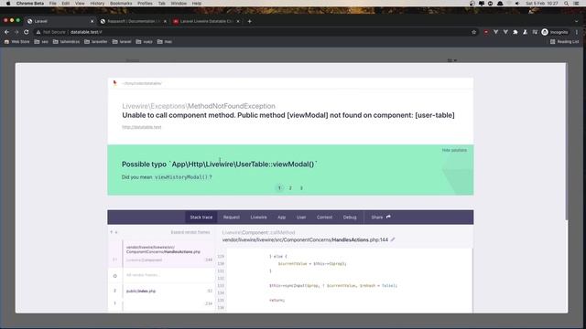Open the tailwindcss bookmarks folder
The width and height of the screenshot is (586, 329).
(x=66, y=42)
